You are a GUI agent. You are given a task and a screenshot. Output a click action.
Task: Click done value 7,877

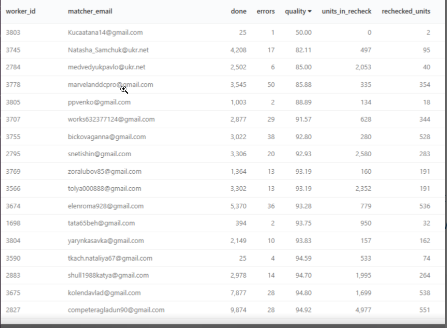(x=238, y=293)
